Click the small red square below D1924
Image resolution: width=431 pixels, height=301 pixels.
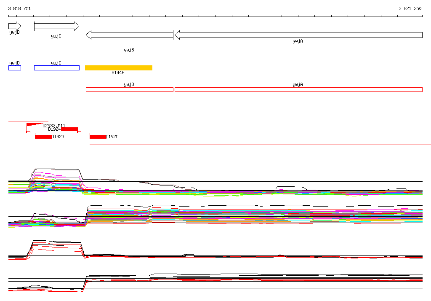click(x=79, y=132)
